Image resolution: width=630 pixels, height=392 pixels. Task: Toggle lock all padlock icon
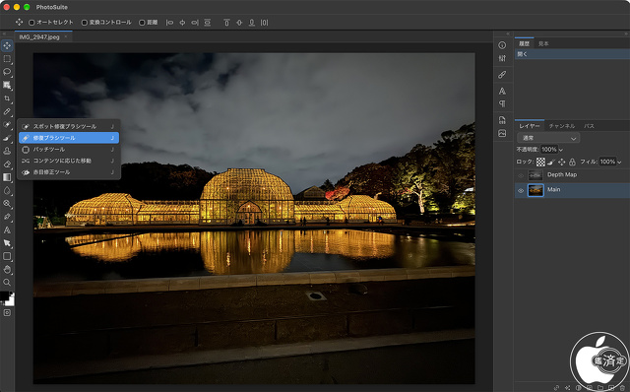(x=572, y=162)
